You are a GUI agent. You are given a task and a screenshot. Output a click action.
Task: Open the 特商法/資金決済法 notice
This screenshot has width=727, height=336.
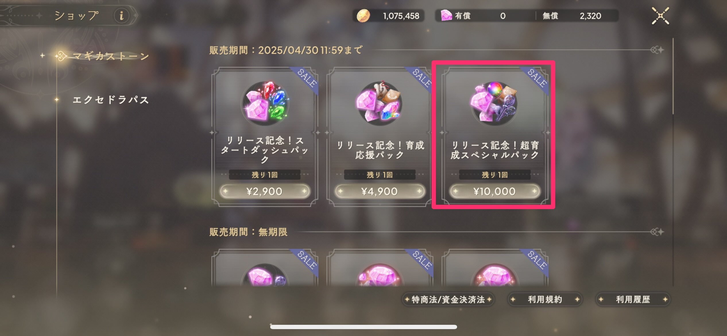point(448,300)
